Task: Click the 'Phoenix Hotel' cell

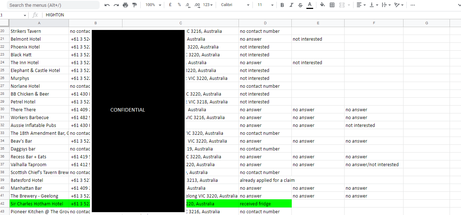Action: pos(39,47)
